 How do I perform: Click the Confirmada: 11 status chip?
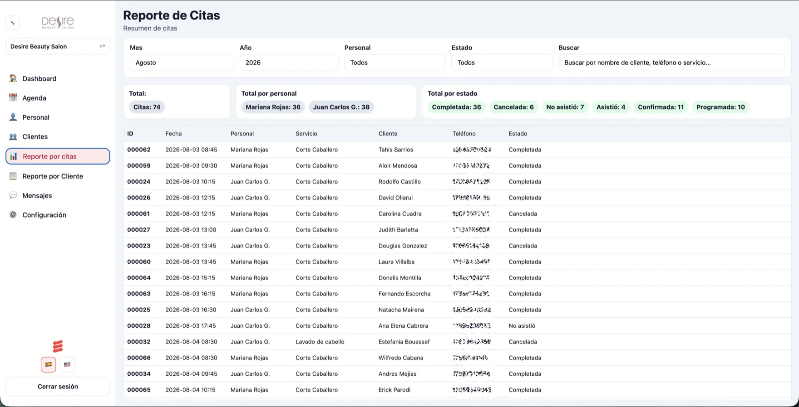pyautogui.click(x=661, y=107)
